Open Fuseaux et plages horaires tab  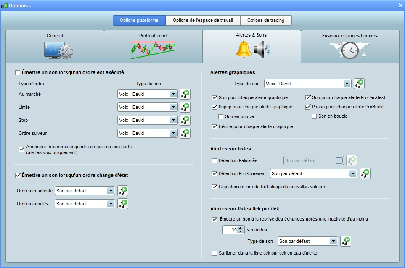click(350, 47)
